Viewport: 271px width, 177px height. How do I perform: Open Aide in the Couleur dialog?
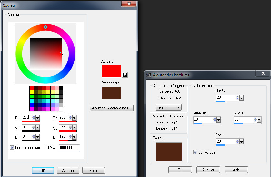(x=94, y=171)
